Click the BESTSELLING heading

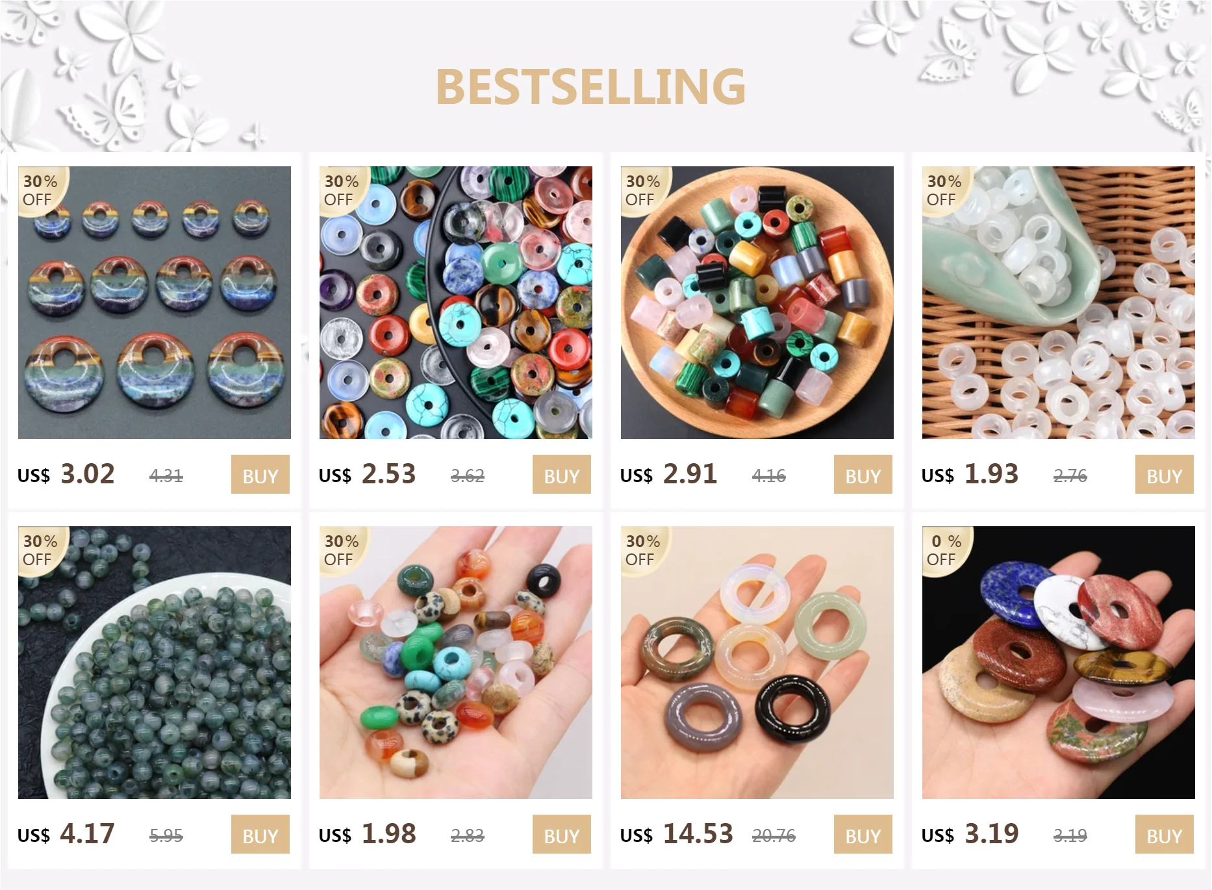[590, 86]
